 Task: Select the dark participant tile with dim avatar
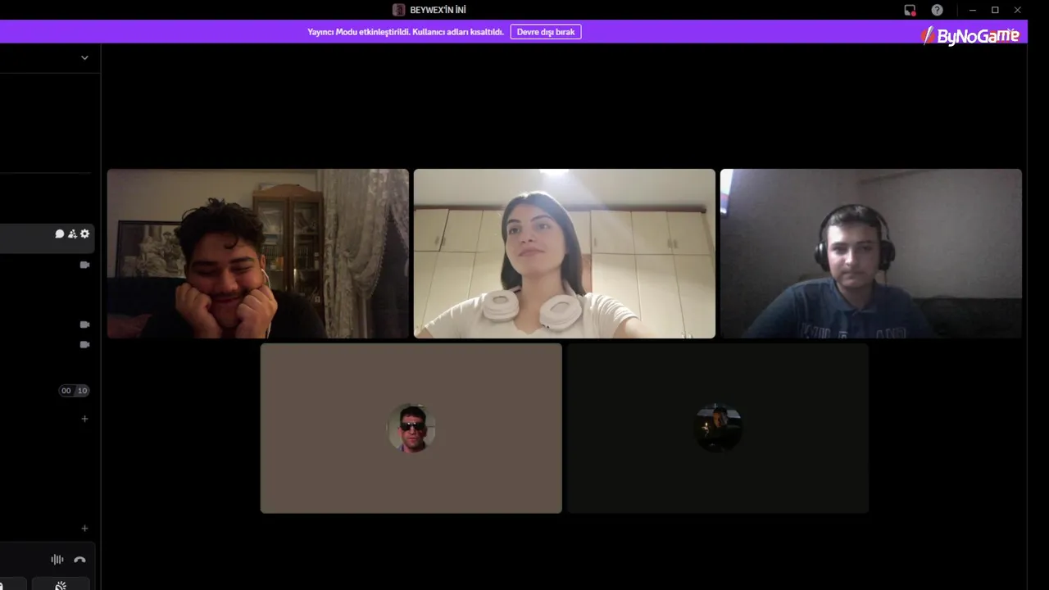(718, 429)
